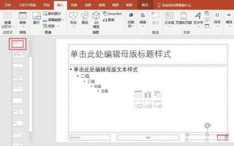Click the insert video placeholder icon
Image resolution: width=234 pixels, height=146 pixels.
pyautogui.click(x=158, y=104)
